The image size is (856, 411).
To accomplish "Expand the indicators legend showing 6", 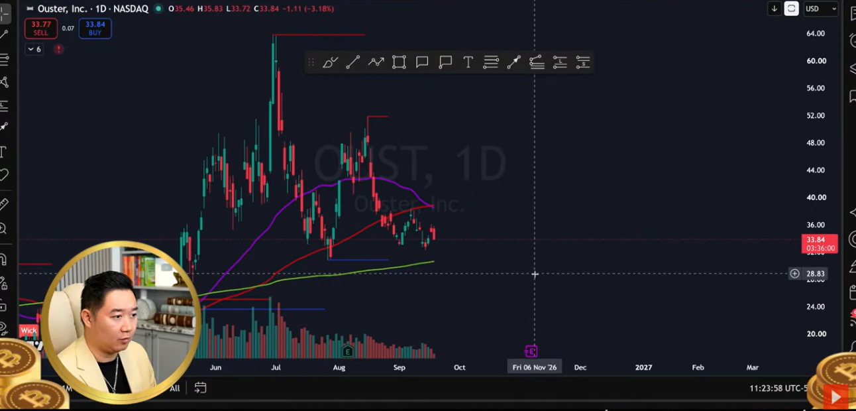I will [34, 49].
